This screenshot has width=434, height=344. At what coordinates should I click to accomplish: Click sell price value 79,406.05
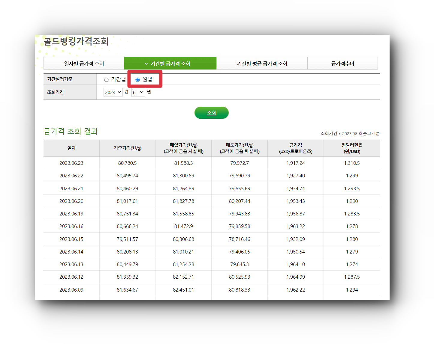[x=240, y=252]
